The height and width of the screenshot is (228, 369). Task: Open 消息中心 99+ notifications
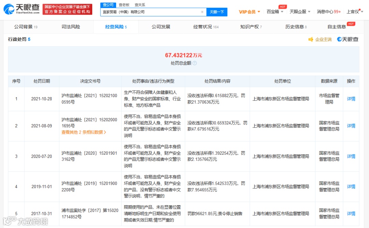click(x=329, y=12)
